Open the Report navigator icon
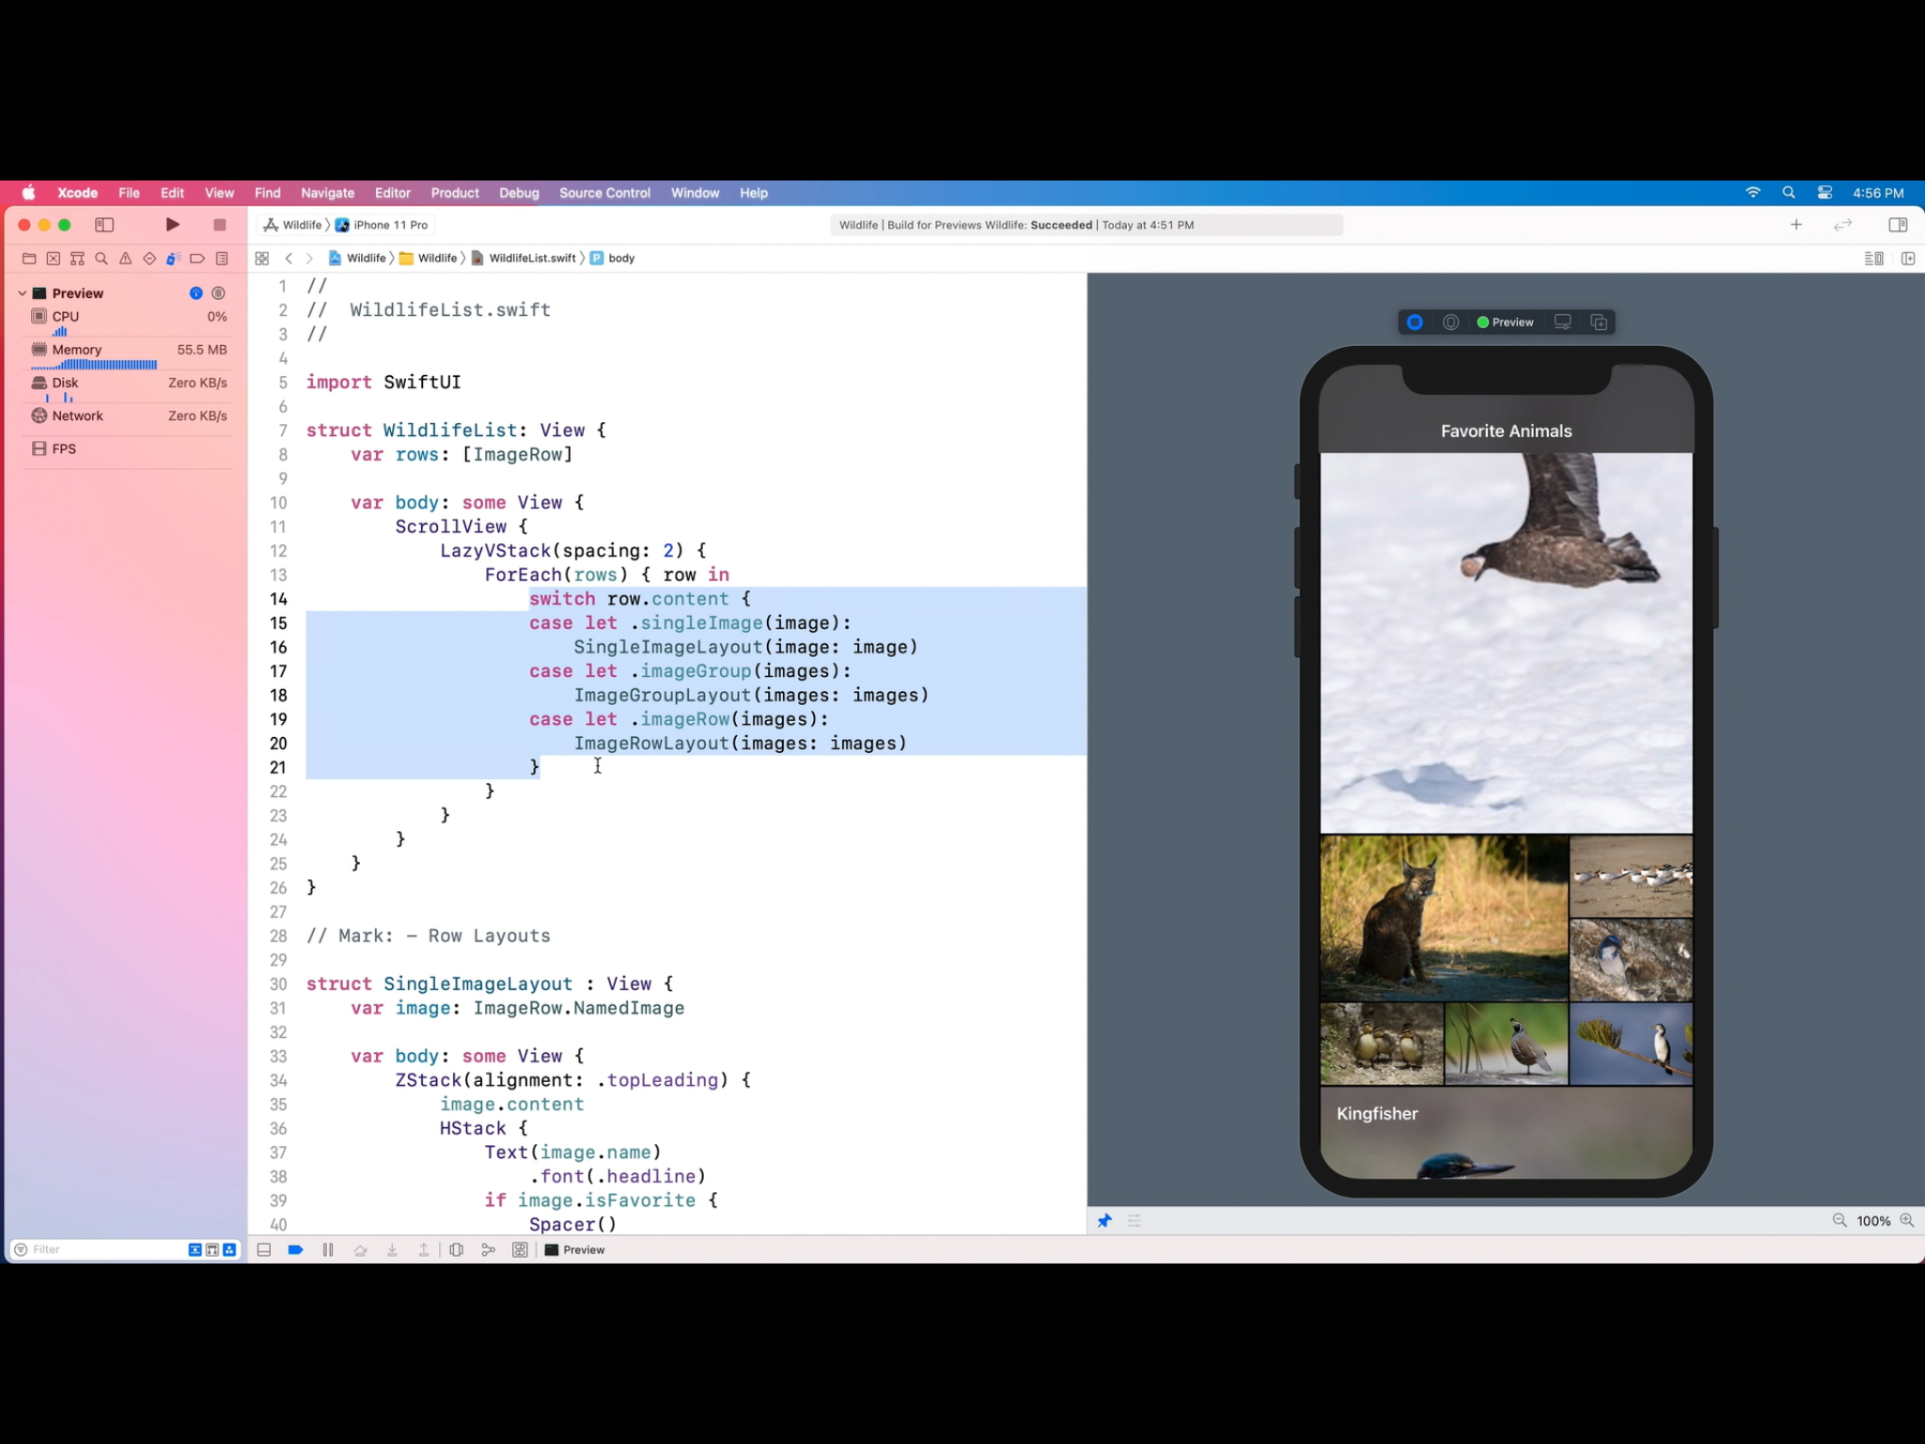This screenshot has height=1444, width=1925. pos(222,259)
